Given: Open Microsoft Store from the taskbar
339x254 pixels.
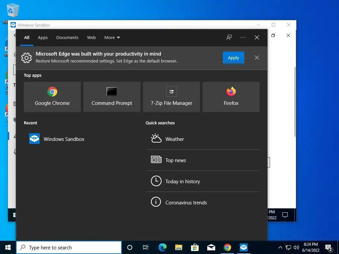Looking at the screenshot, I should tap(195, 247).
